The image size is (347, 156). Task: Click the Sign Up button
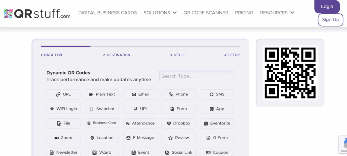point(330,20)
